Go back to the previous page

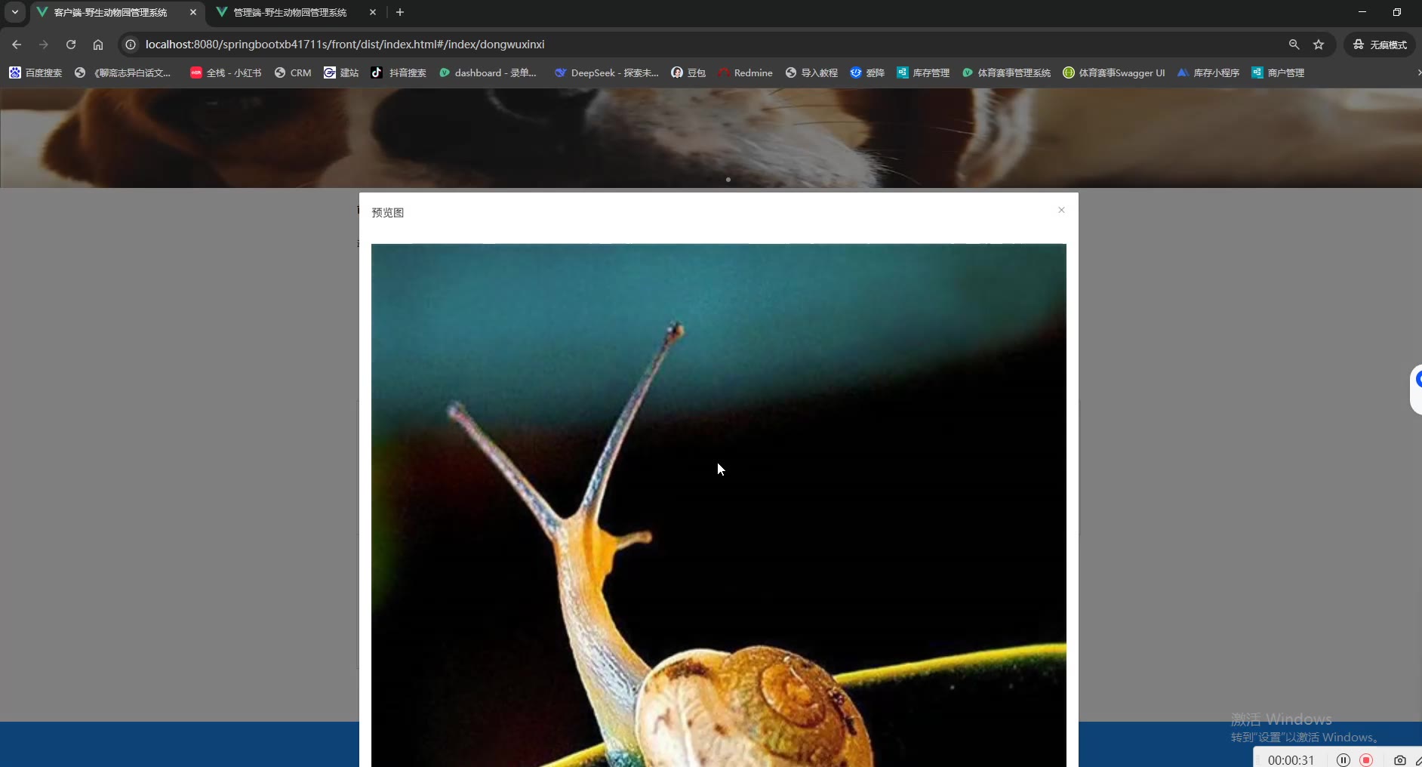(x=17, y=45)
